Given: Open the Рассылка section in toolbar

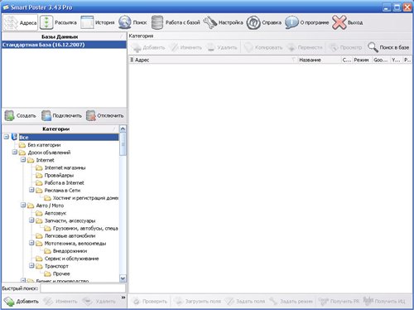Looking at the screenshot, I should 59,22.
